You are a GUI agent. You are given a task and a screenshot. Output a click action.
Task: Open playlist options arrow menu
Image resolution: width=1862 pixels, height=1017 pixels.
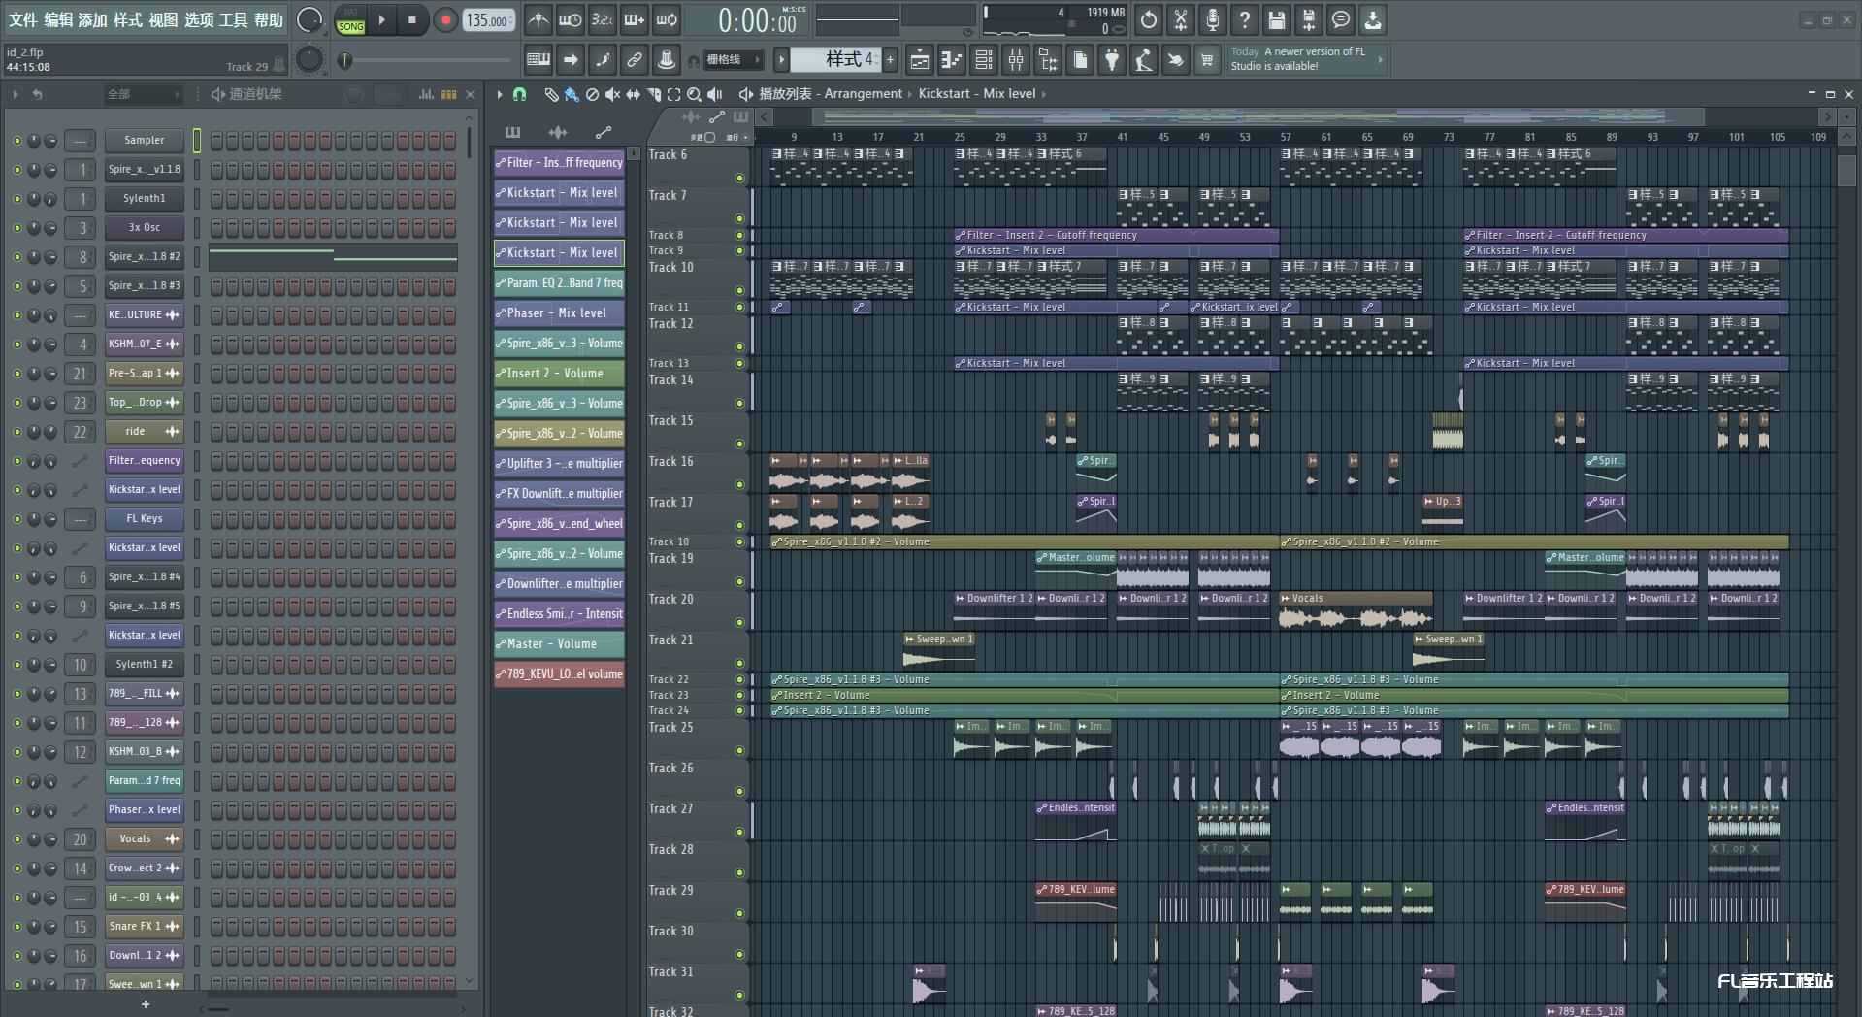click(500, 94)
